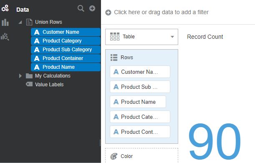Click the plus icon to add data
255x163 pixels.
(92, 8)
